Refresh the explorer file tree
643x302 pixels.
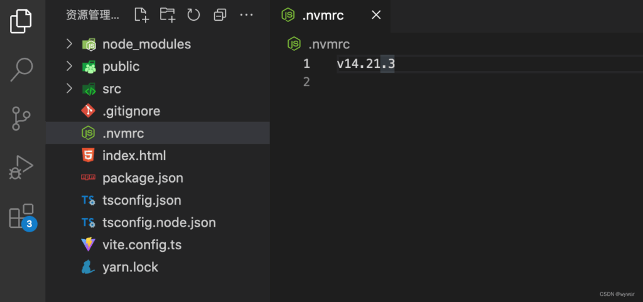pos(193,15)
